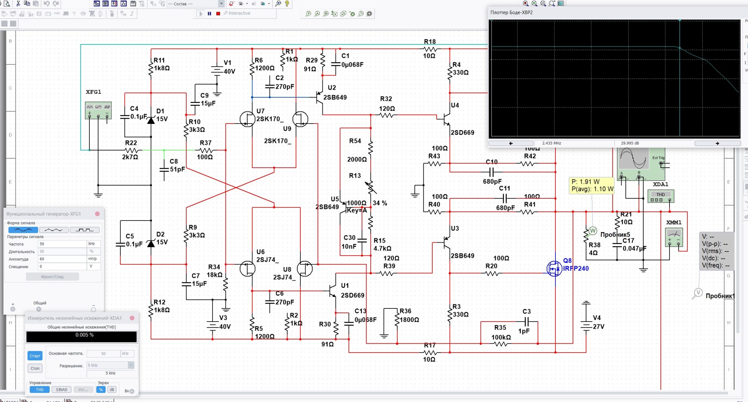Click the yellow question mark help icon

pos(287,3)
